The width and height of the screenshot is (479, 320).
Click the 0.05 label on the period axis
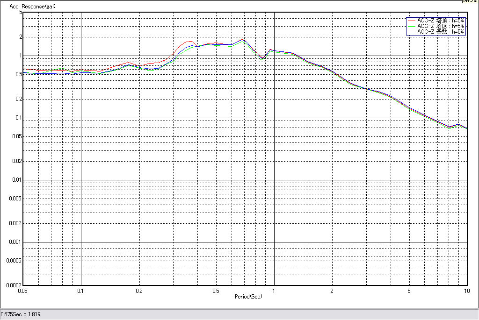22,291
